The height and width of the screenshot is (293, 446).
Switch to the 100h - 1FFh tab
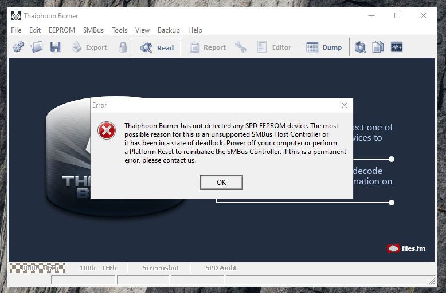coord(98,268)
